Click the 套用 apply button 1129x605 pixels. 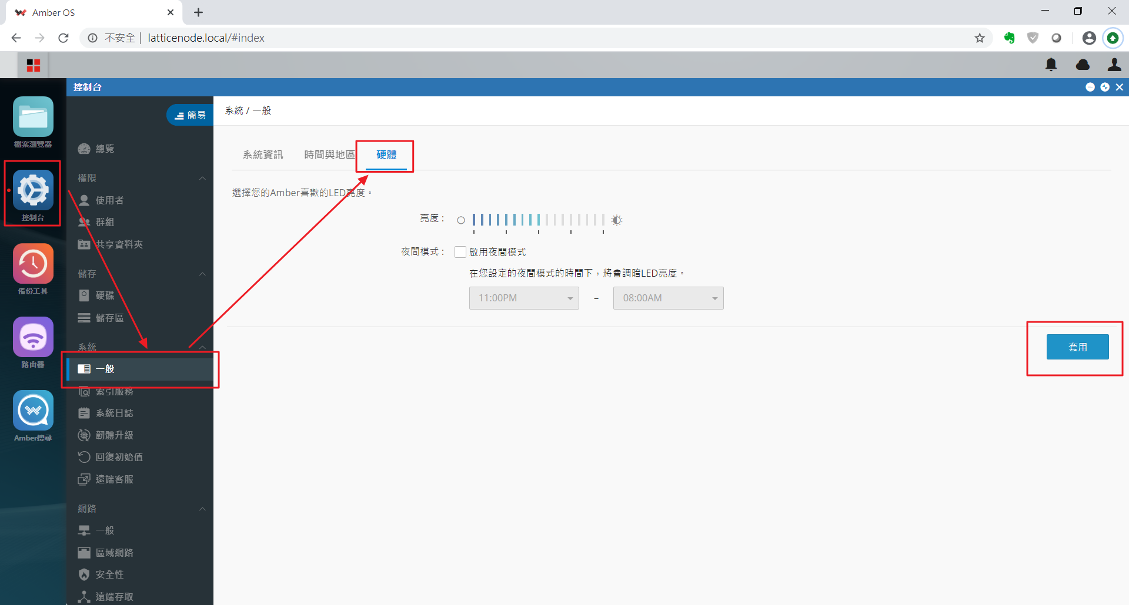pyautogui.click(x=1077, y=347)
